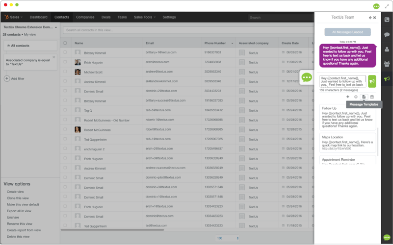Click the horizontal scrollbar under contacts table
The height and width of the screenshot is (245, 393).
click(112, 229)
